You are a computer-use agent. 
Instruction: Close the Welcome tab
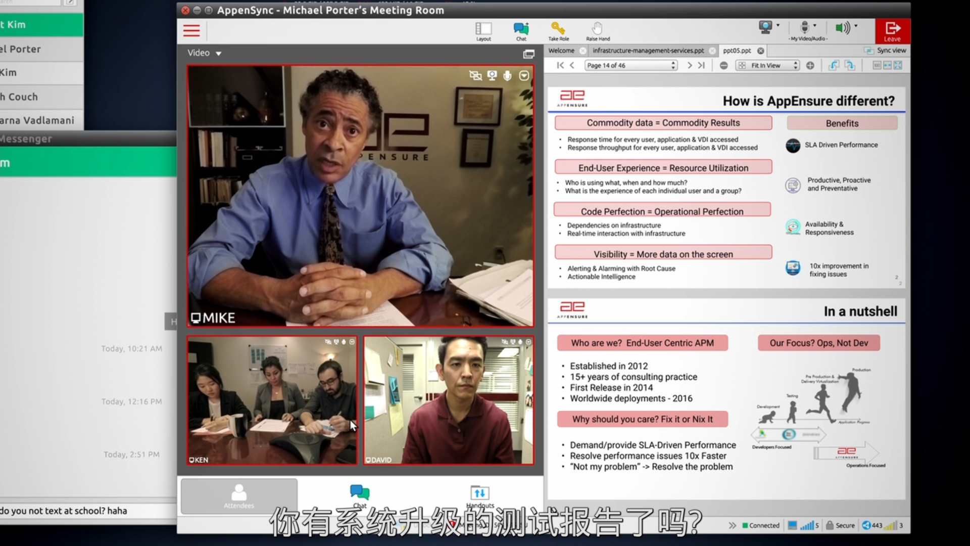coord(583,51)
